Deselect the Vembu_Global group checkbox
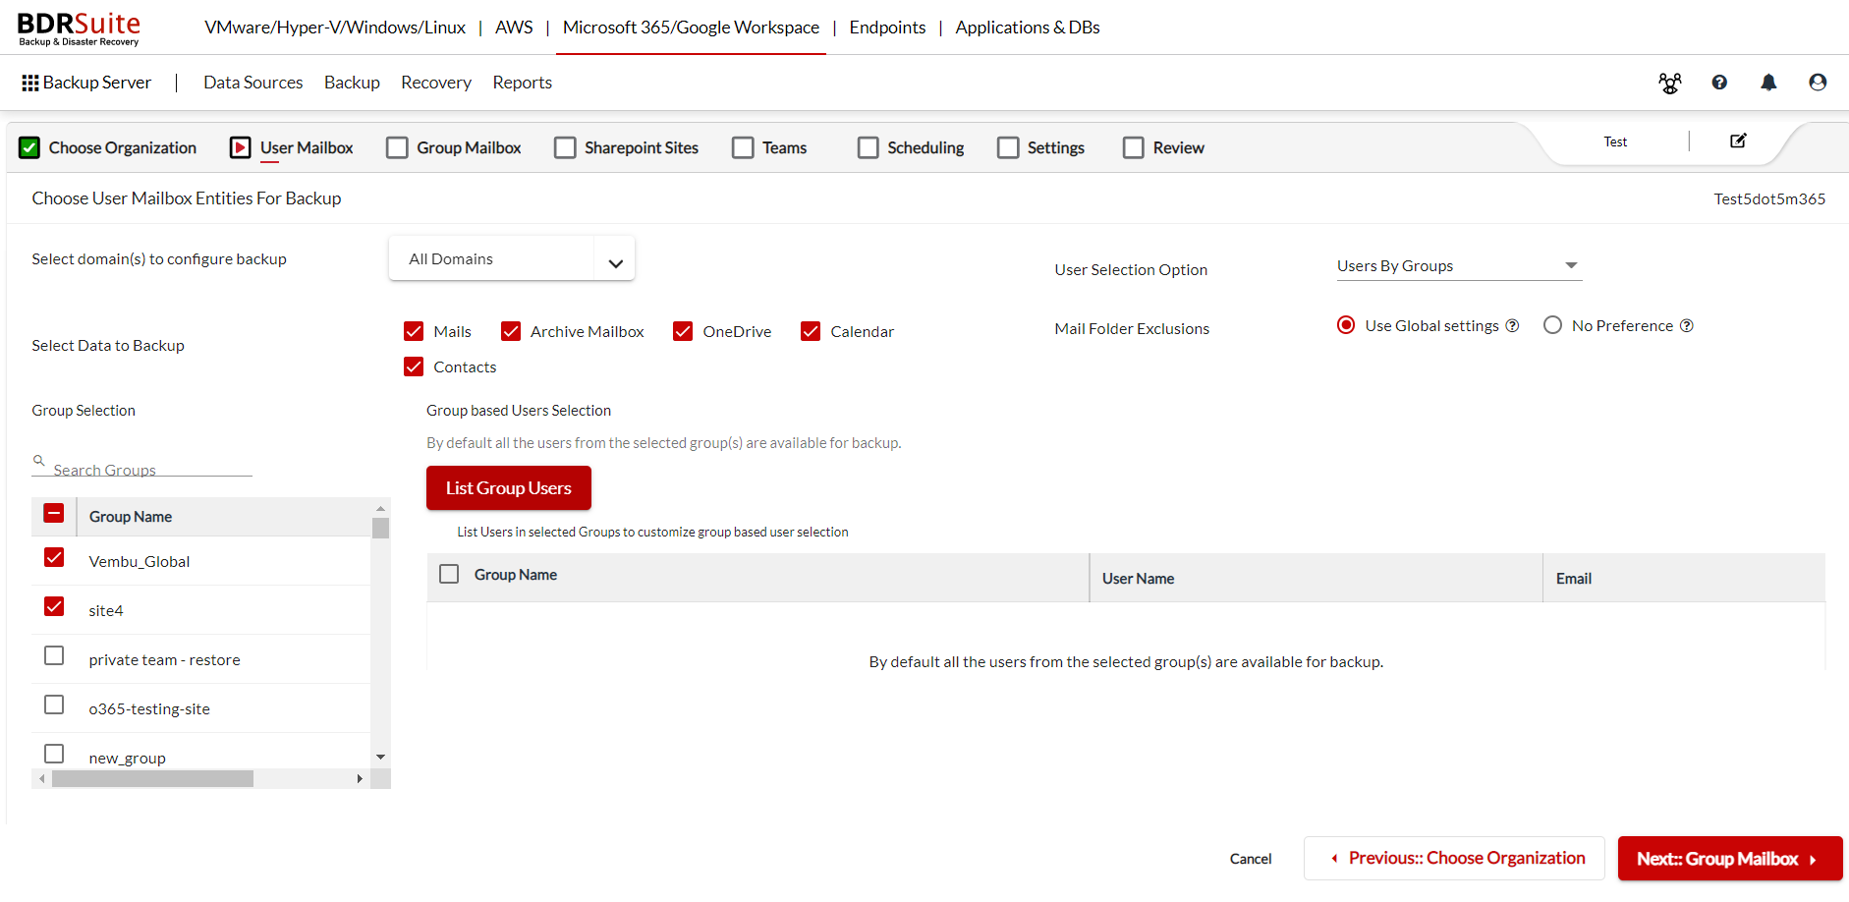This screenshot has height=902, width=1849. pos(54,557)
